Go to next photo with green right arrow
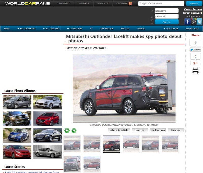Screen dimensions: 203x173 click(x=74, y=130)
